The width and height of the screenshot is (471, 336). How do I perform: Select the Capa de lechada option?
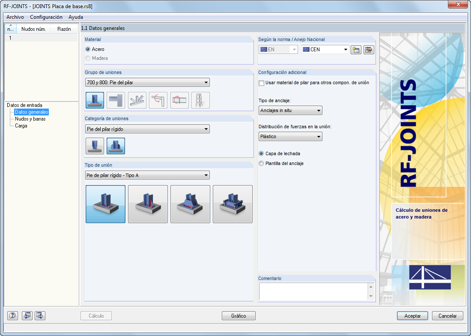tap(280, 153)
